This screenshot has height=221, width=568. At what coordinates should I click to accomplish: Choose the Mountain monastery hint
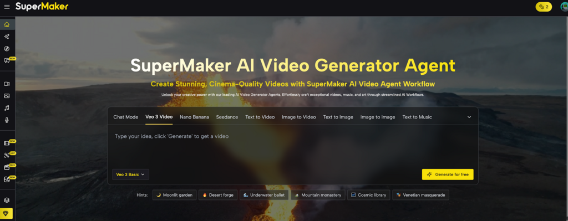[x=318, y=195]
